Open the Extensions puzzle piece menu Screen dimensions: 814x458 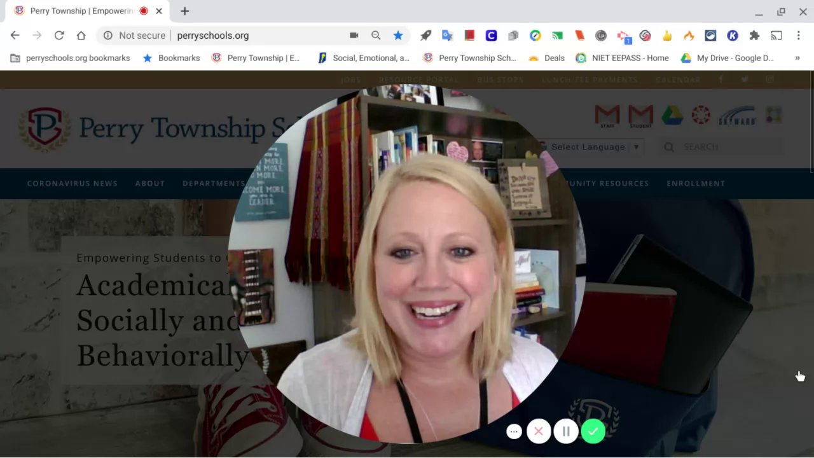point(754,36)
